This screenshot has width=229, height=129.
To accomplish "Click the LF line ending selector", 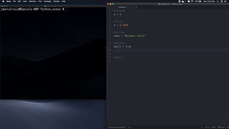I will (202, 127).
